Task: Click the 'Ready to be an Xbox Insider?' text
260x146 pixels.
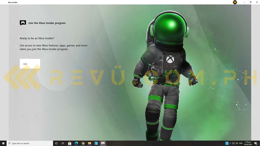Action: click(x=37, y=38)
